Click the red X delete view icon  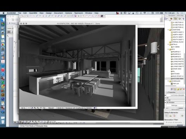click(x=184, y=89)
